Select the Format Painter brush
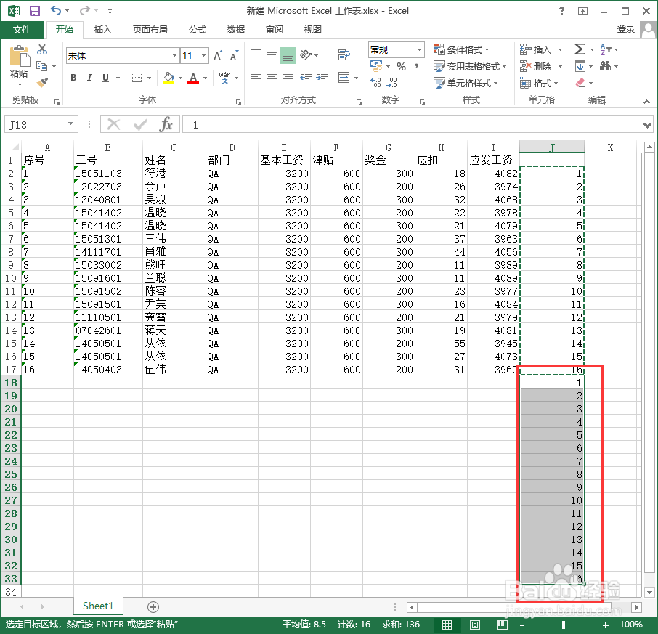Image resolution: width=658 pixels, height=634 pixels. point(42,83)
